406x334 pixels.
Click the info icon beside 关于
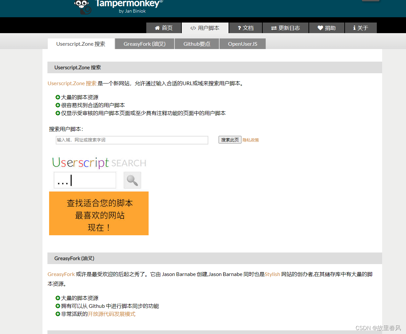[354, 28]
